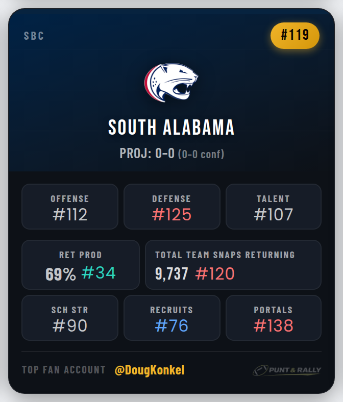This screenshot has height=402, width=343.
Task: Click the Top Fan Account label
Action: pyautogui.click(x=64, y=370)
